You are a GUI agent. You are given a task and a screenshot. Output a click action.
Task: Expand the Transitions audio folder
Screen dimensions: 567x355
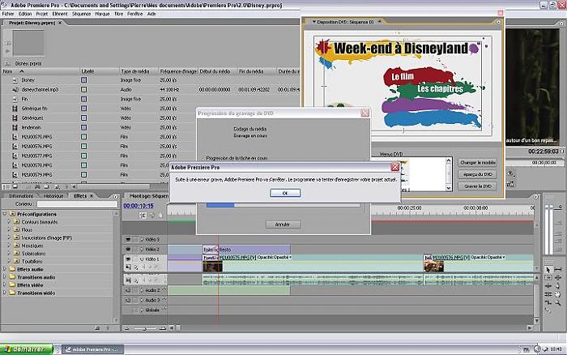point(5,277)
